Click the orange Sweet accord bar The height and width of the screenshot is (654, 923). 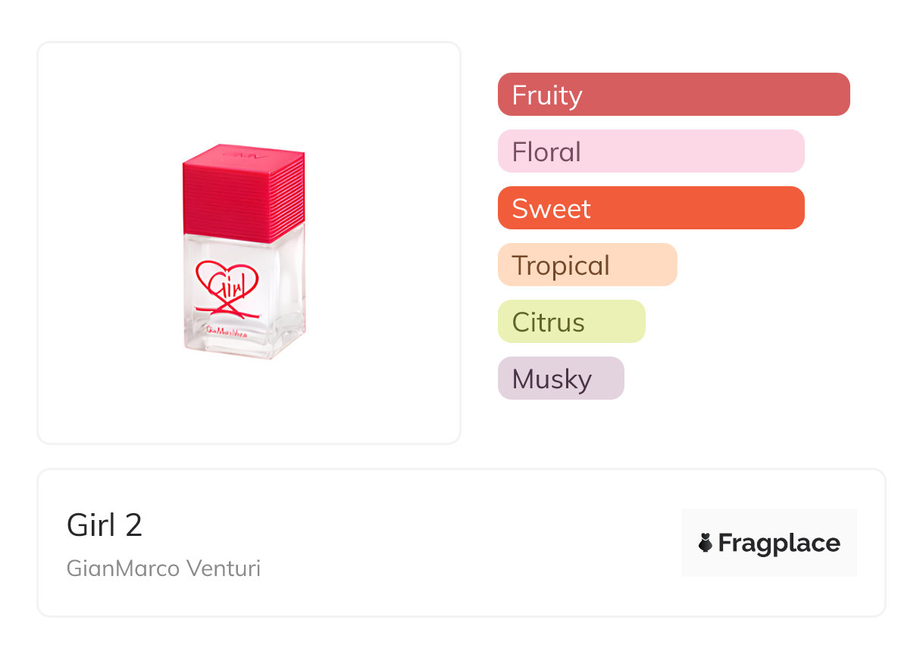click(651, 208)
